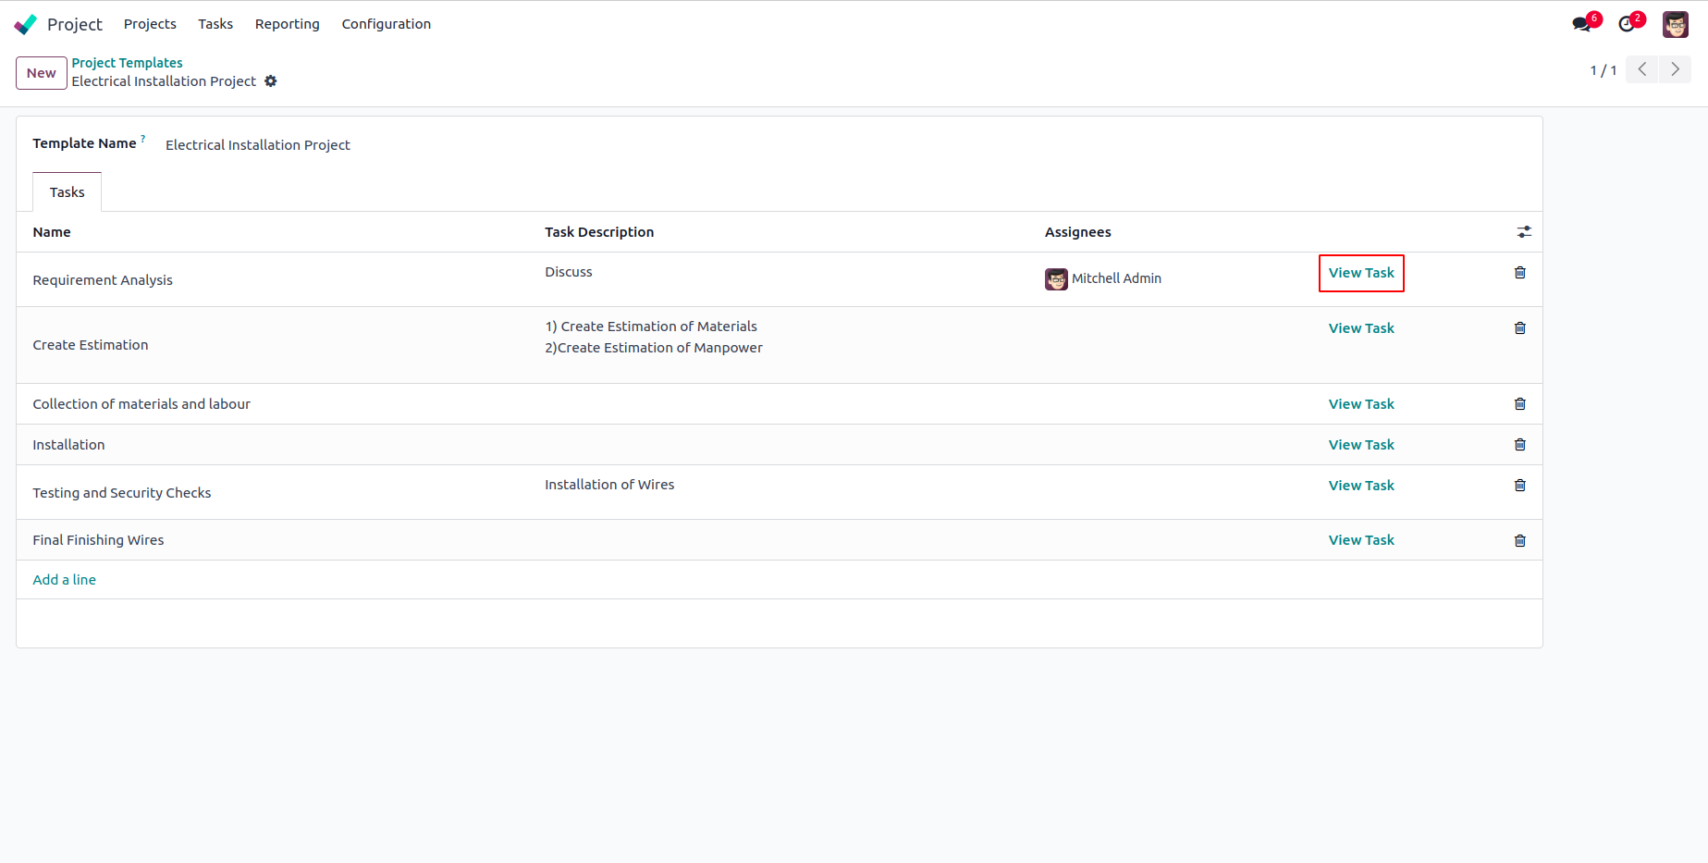Image resolution: width=1708 pixels, height=863 pixels.
Task: Click Add a line link
Action: coord(65,580)
